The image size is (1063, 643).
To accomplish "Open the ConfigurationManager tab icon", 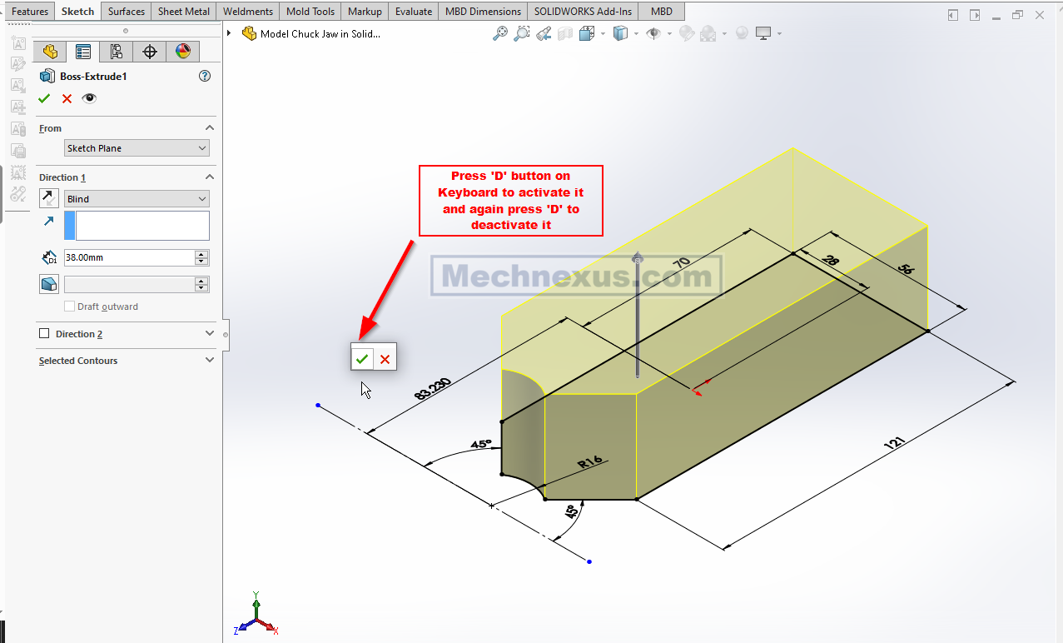I will click(x=117, y=52).
